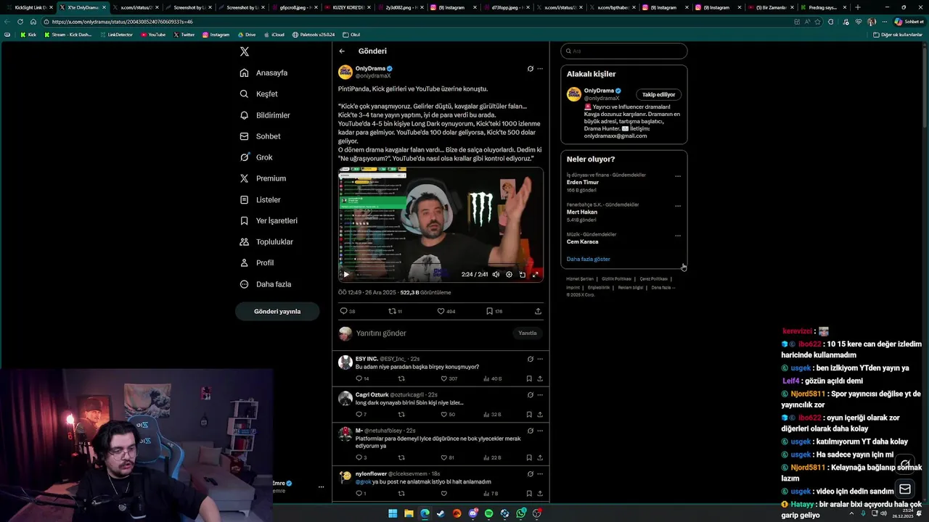Like the main post with 494 likes
Image resolution: width=929 pixels, height=522 pixels.
(x=440, y=311)
